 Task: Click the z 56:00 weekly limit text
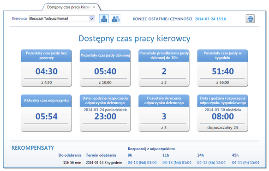coord(222,83)
